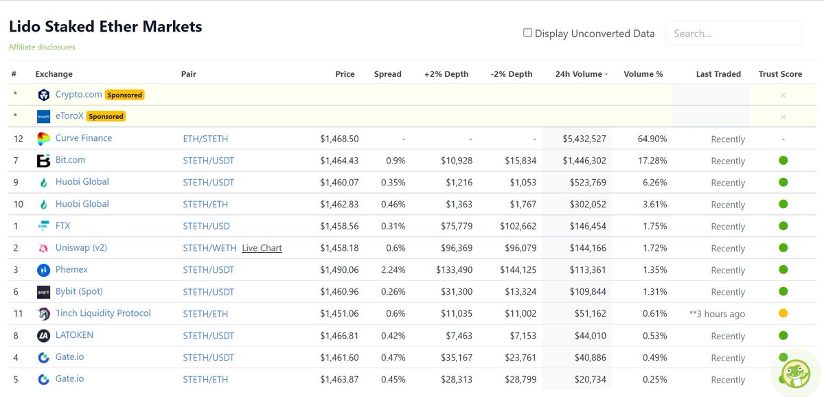This screenshot has width=824, height=397.
Task: Open the STETH/WETH pair link
Action: 209,248
